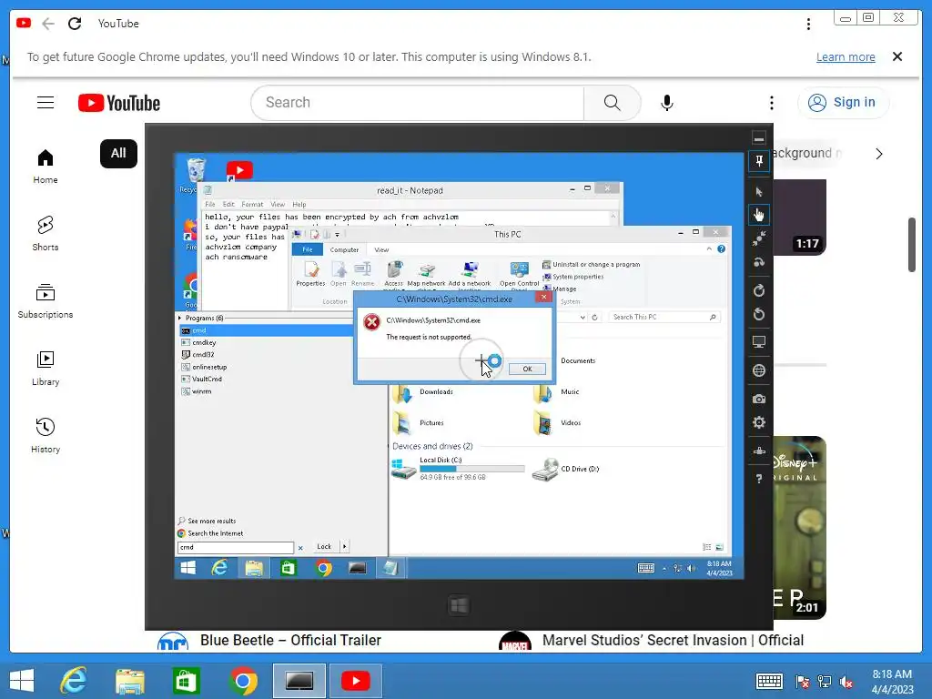Open Shorts in YouTube sidebar
The height and width of the screenshot is (699, 932).
coord(46,234)
